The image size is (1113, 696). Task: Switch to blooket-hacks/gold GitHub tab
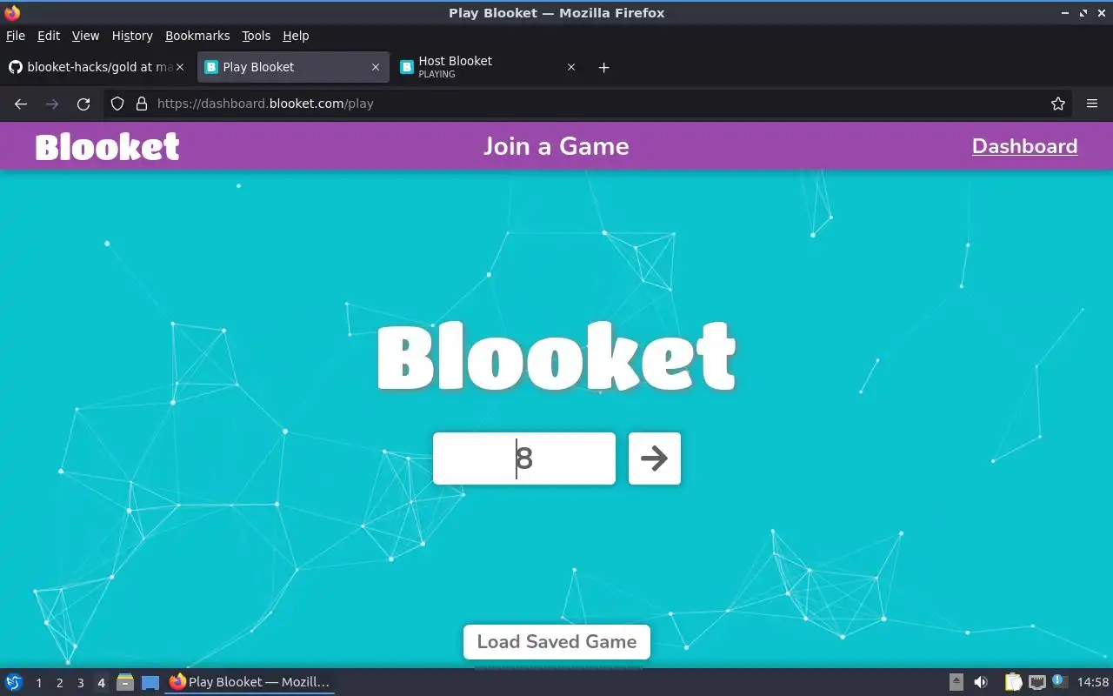tap(97, 67)
